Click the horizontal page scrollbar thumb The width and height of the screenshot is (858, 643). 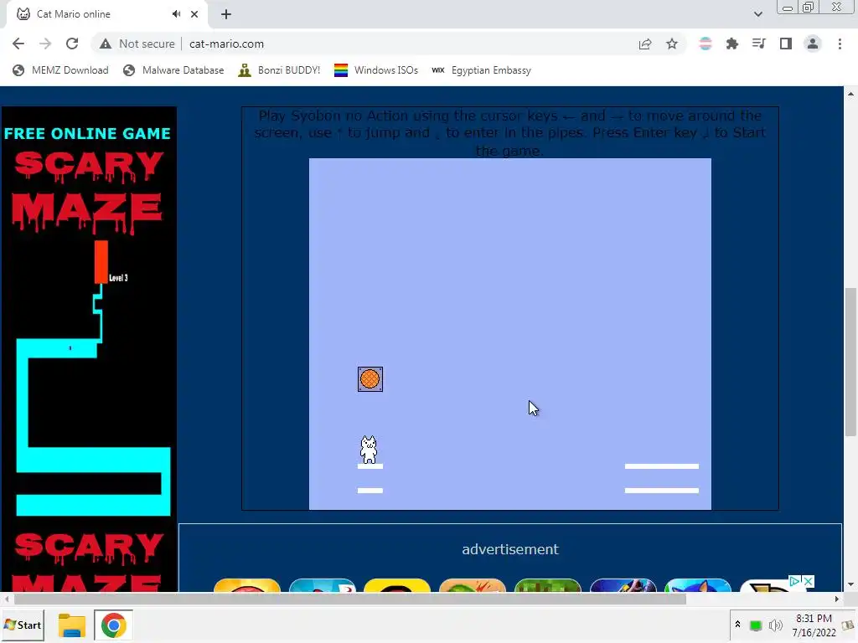coord(349,599)
